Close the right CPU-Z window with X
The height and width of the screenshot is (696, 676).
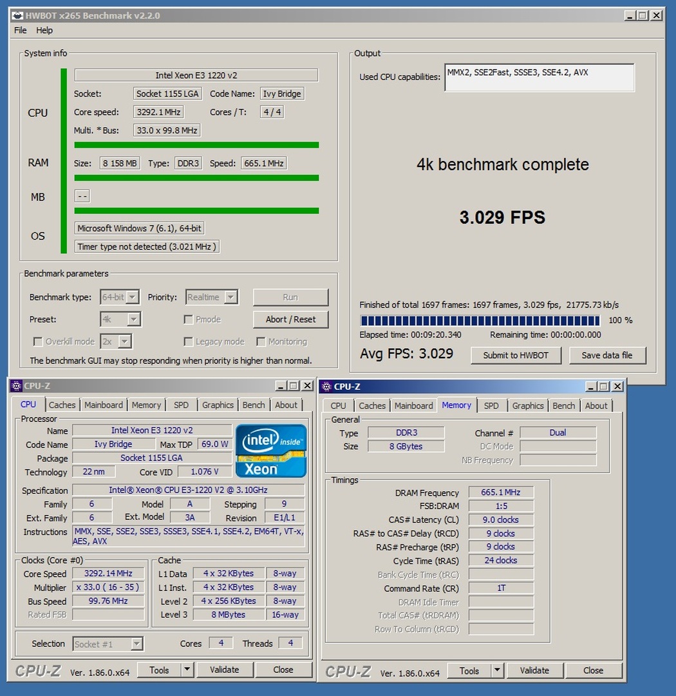coord(617,387)
